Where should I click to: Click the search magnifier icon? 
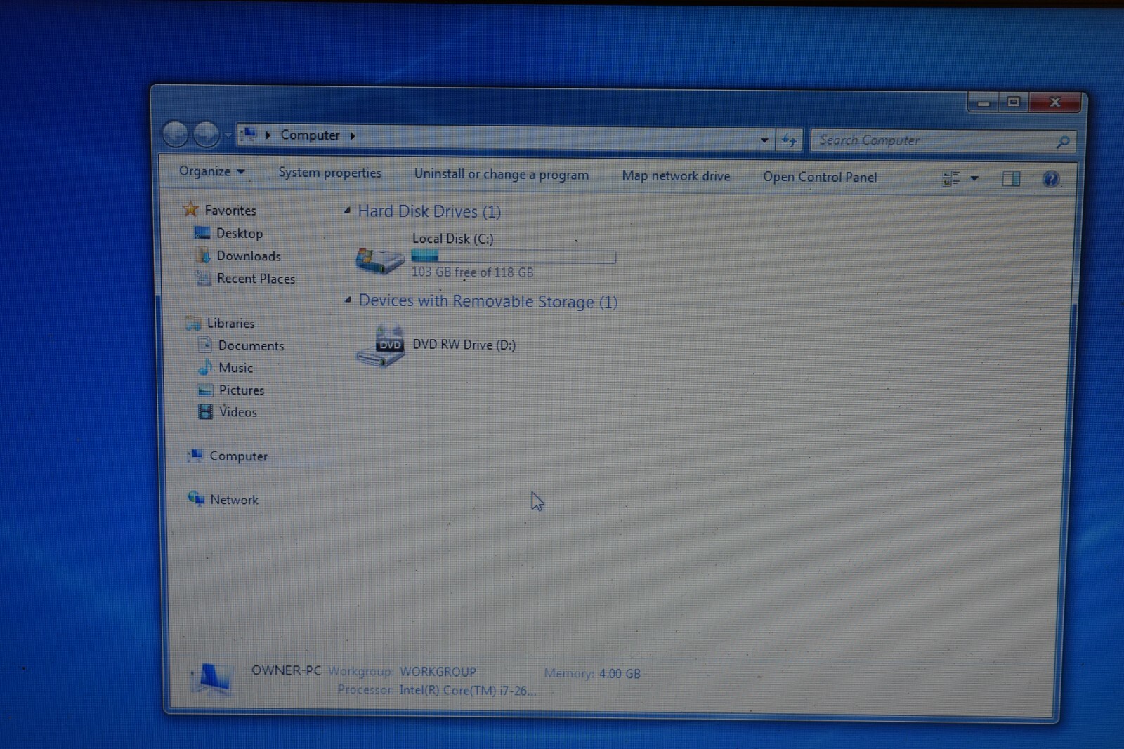coord(1062,142)
